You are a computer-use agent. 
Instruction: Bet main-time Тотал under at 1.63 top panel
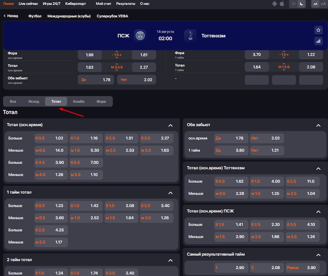pyautogui.click(x=90, y=67)
